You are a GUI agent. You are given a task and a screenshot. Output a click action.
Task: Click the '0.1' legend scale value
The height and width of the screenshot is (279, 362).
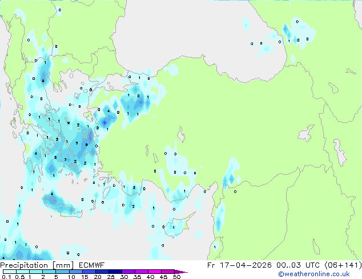(x=6, y=277)
